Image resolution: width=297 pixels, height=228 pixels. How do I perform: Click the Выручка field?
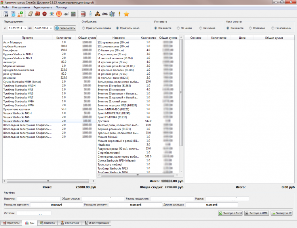(39, 198)
